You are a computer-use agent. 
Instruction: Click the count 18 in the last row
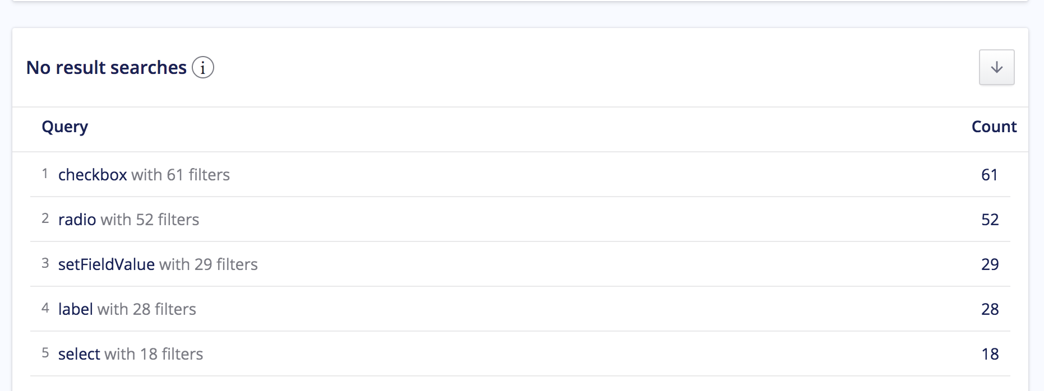991,353
